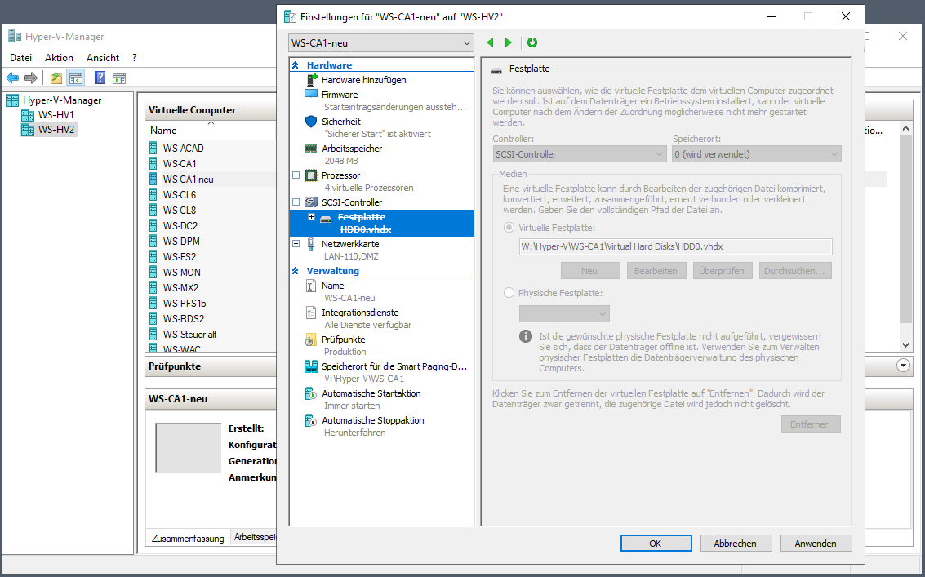Viewport: 925px width, 577px height.
Task: Open Prüfpunkte settings entry
Action: click(x=344, y=340)
